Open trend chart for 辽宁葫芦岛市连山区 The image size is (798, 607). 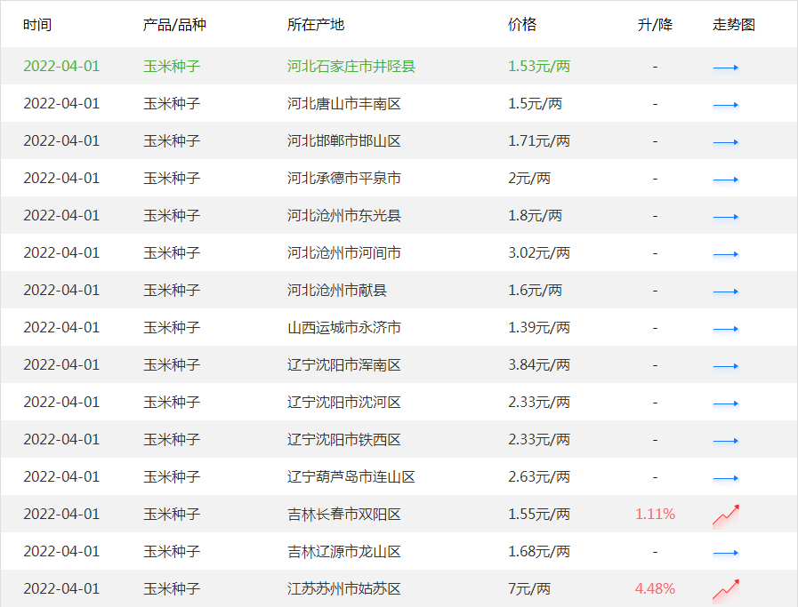727,476
